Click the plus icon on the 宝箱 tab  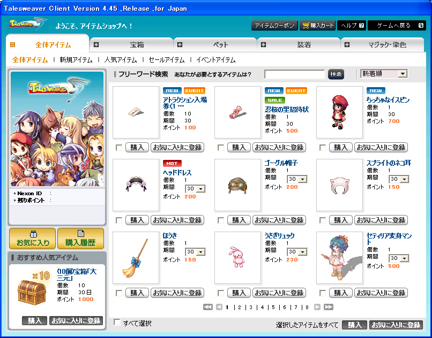(x=96, y=45)
